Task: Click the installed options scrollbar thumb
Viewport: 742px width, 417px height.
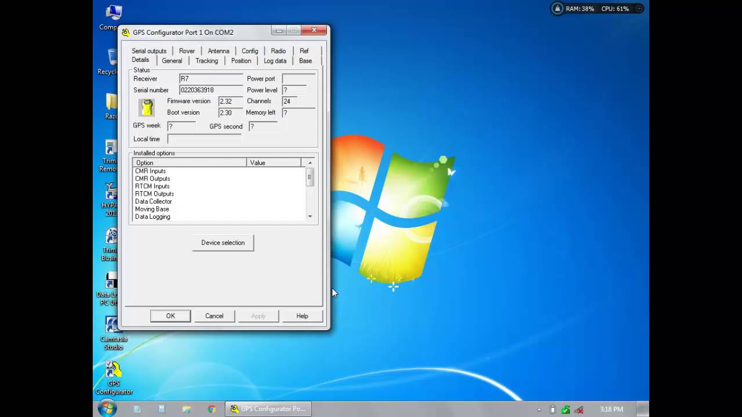Action: click(x=310, y=177)
